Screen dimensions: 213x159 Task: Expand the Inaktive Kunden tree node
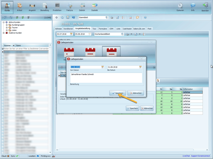coord(4,33)
